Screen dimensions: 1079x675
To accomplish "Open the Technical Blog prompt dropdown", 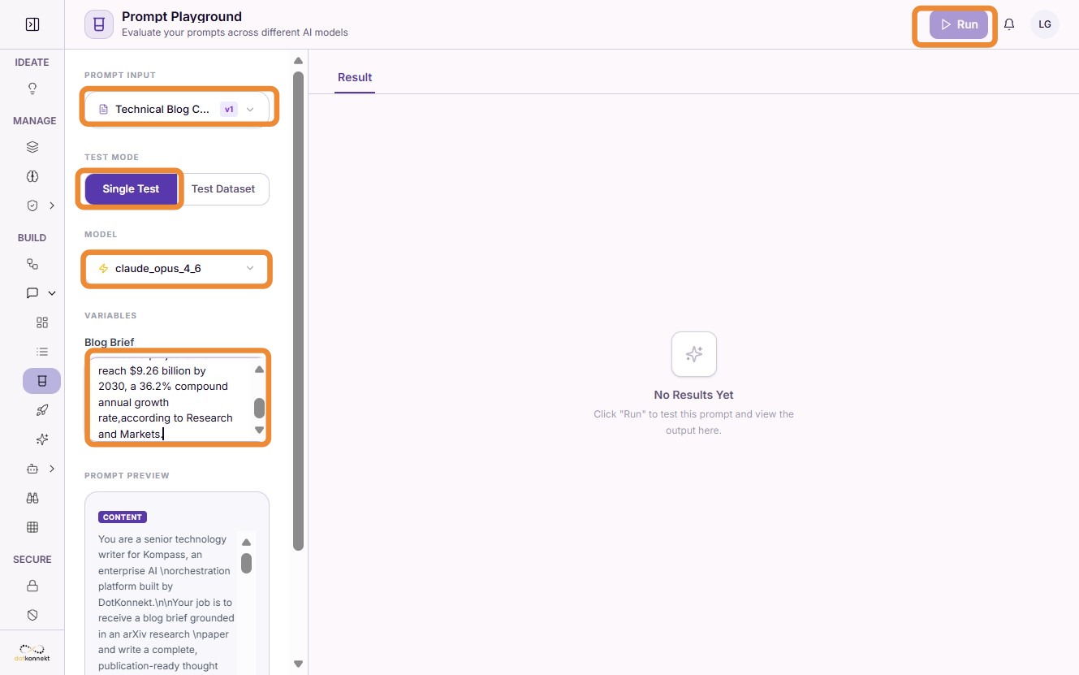I will click(176, 109).
